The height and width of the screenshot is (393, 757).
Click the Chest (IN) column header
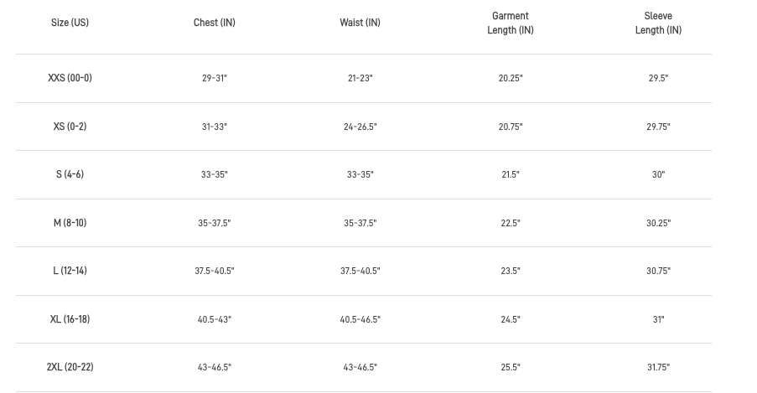coord(214,23)
